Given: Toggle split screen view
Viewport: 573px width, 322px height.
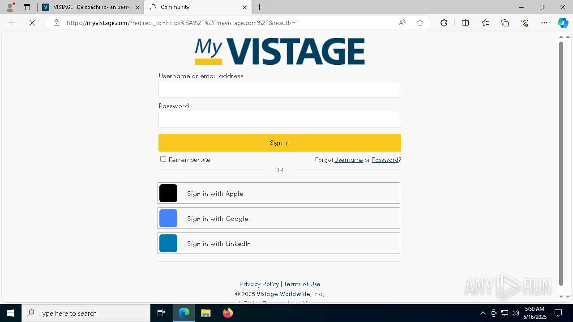Looking at the screenshot, I should (x=465, y=23).
